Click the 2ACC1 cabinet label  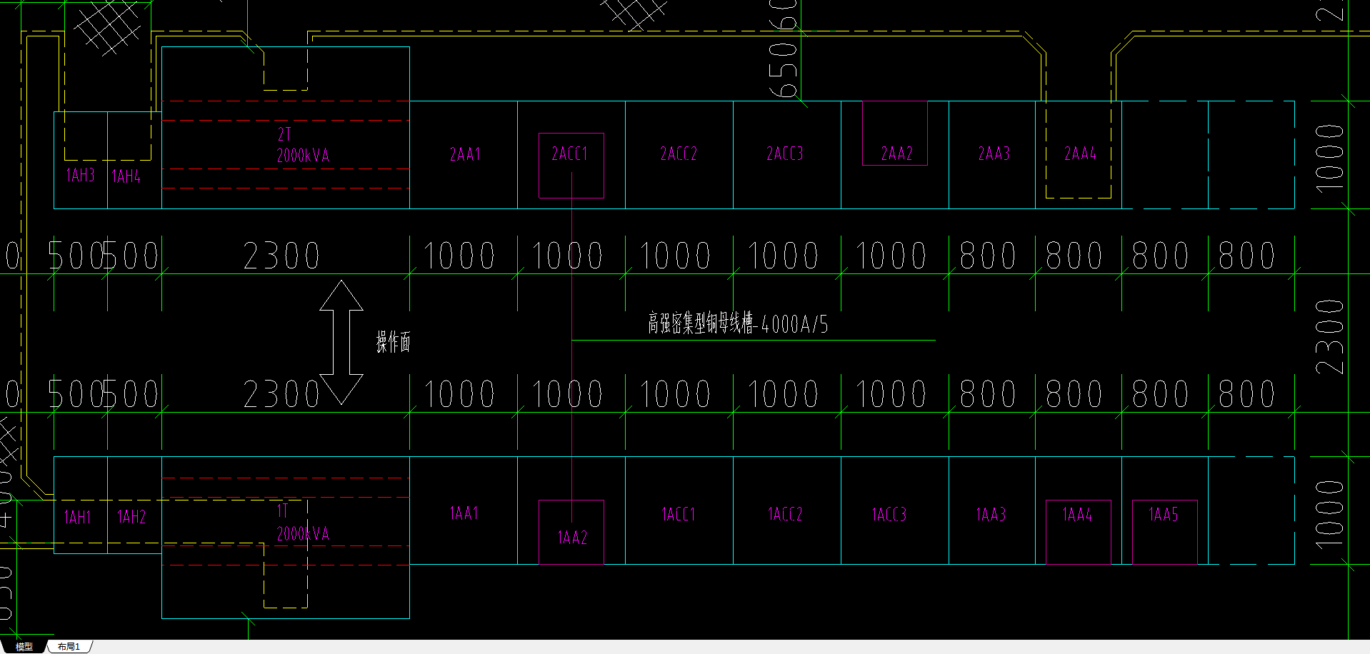tap(569, 154)
